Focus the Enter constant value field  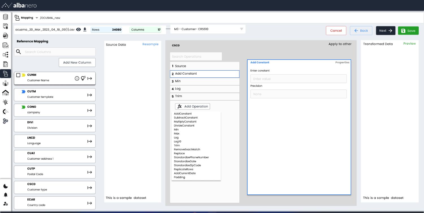pyautogui.click(x=298, y=79)
